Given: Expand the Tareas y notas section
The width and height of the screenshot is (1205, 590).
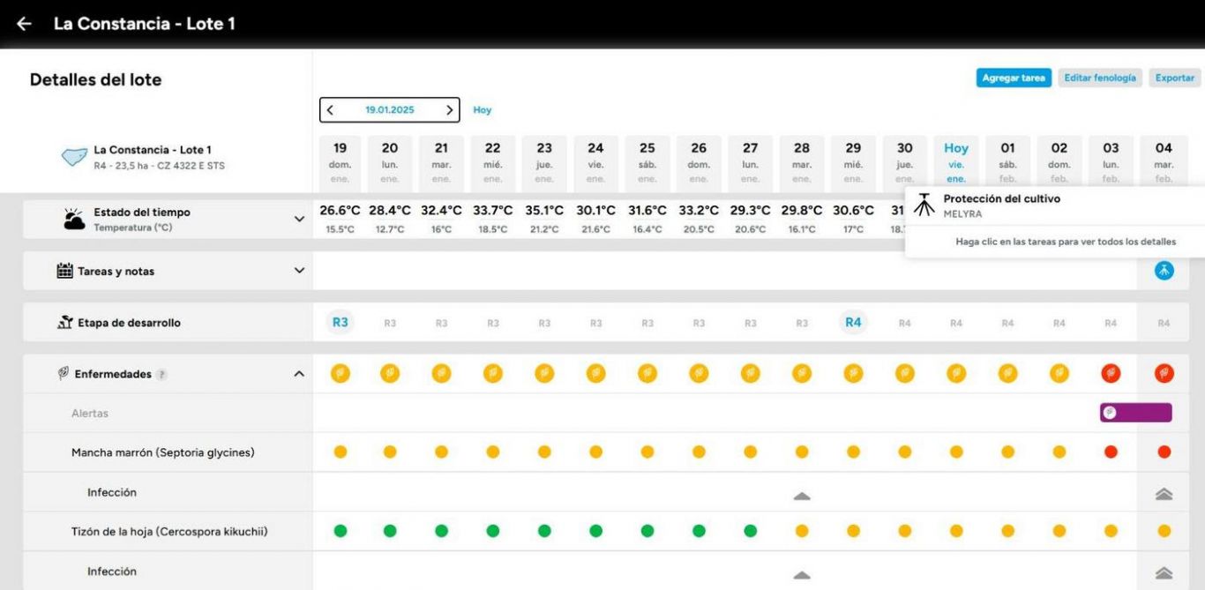Looking at the screenshot, I should tap(299, 271).
